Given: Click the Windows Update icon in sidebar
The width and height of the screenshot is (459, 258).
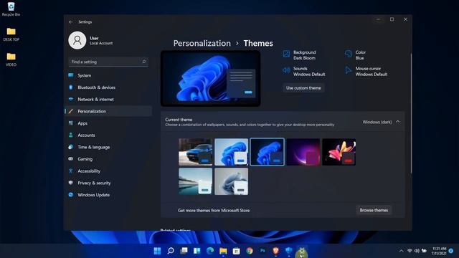Looking at the screenshot, I should click(70, 194).
